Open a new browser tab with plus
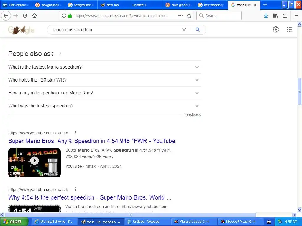Screen dimensions: 302x226 pos(265,5)
